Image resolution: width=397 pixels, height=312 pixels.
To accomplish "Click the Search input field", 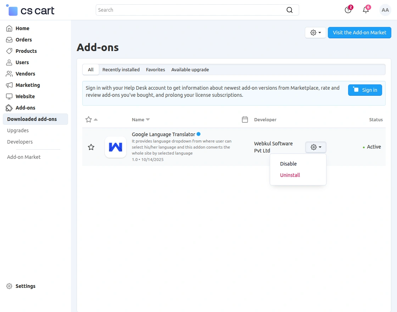I will pos(191,10).
